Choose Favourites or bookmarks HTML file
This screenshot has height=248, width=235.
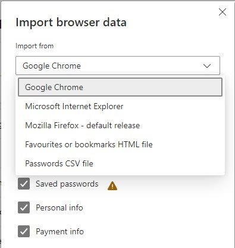[x=120, y=144]
